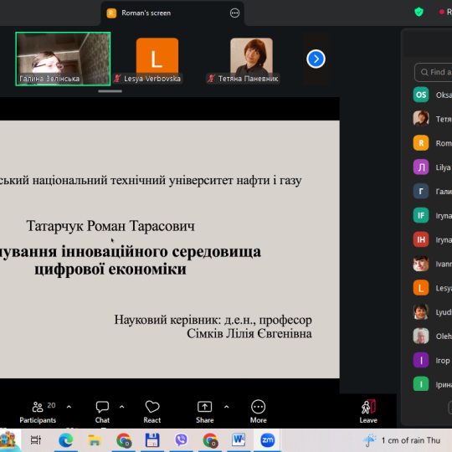This screenshot has width=452, height=452.
Task: Open the React heart icon
Action: 152,407
